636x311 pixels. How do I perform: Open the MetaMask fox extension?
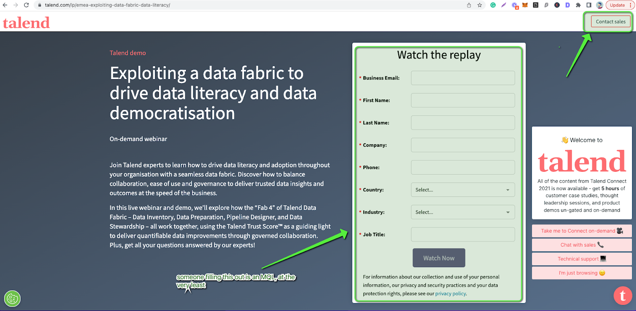pyautogui.click(x=525, y=5)
